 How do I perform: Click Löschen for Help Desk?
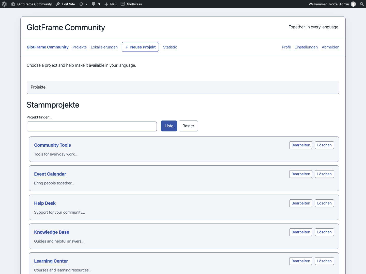[324, 203]
